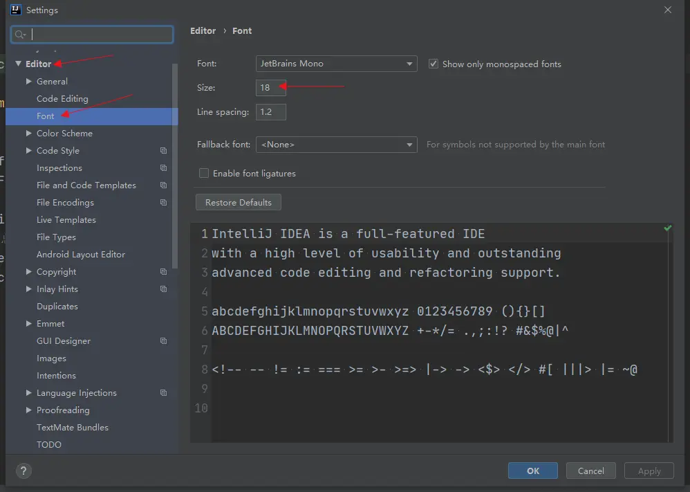
Task: Expand the General tree node
Action: [x=28, y=81]
